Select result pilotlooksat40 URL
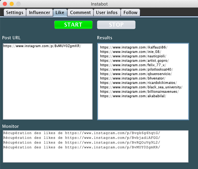This screenshot has height=169, width=198. point(136,70)
